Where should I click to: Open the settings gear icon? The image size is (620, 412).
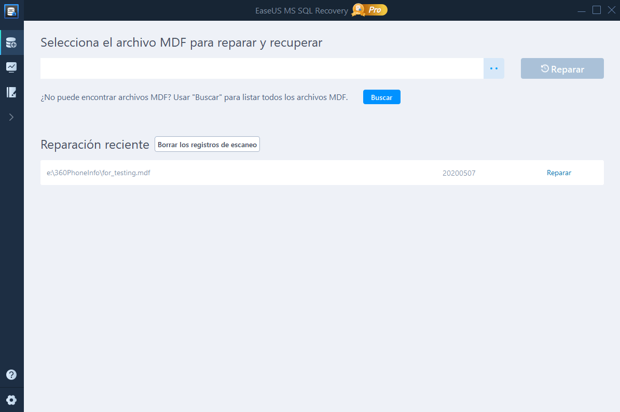click(x=11, y=400)
